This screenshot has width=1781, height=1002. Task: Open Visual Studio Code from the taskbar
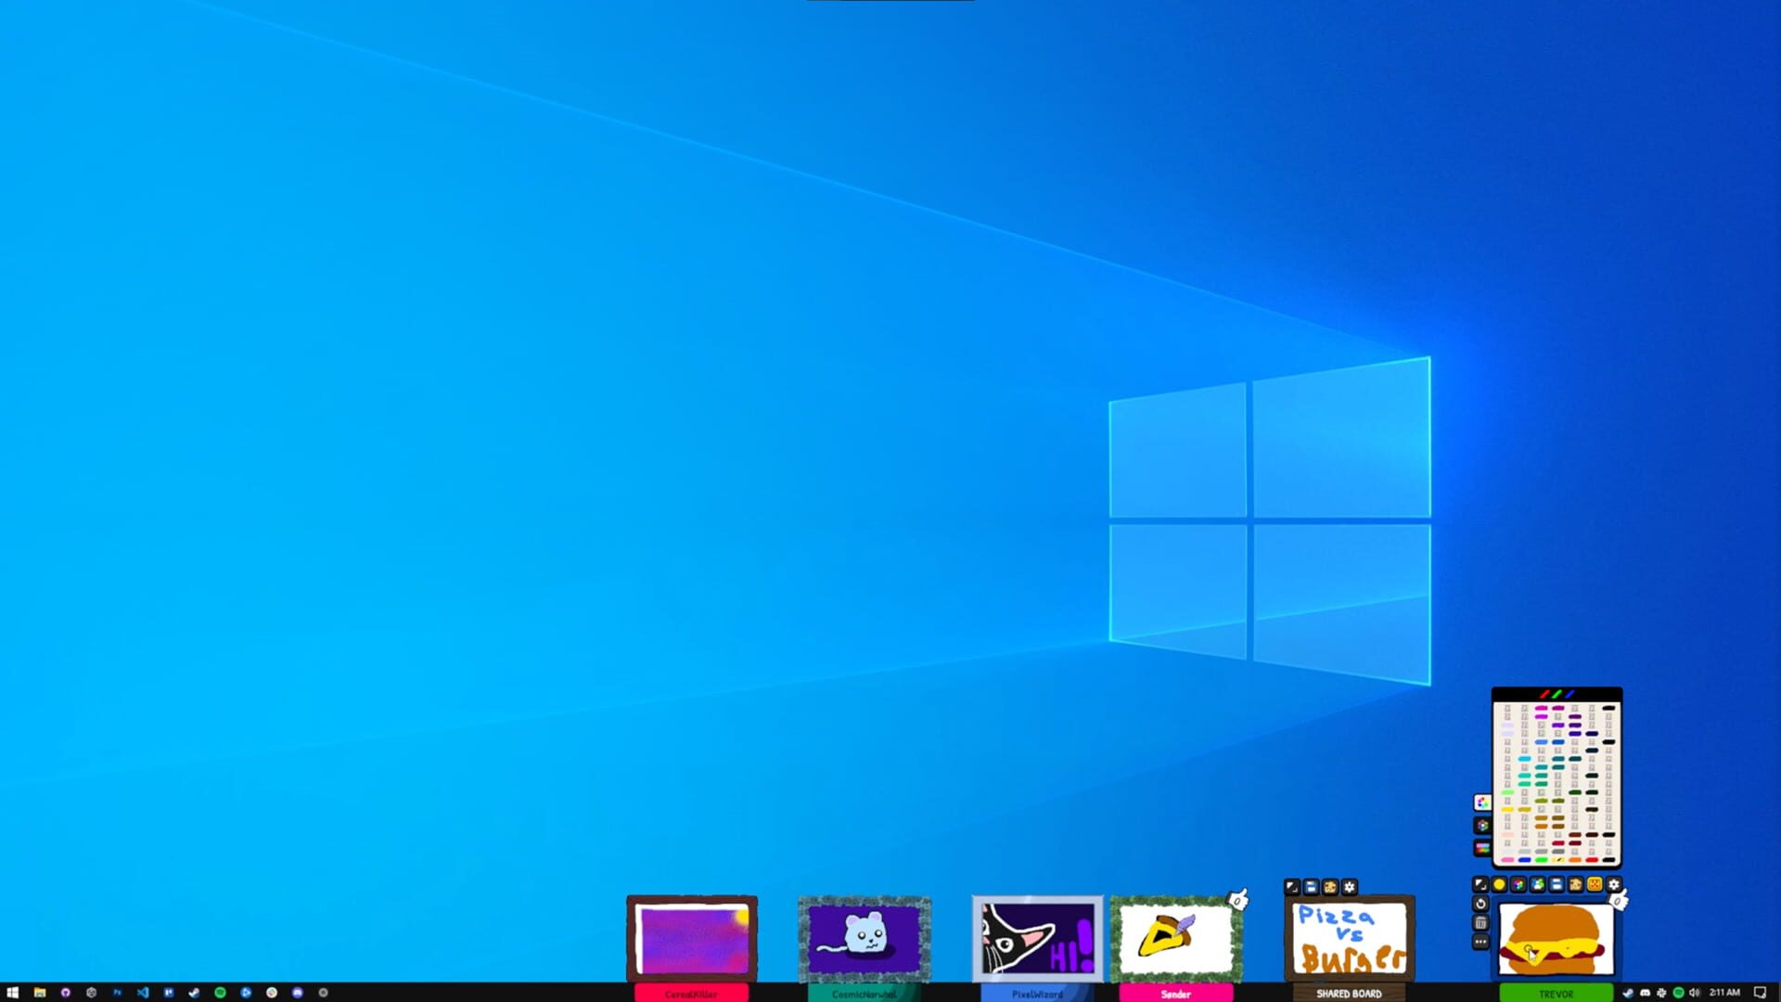(x=143, y=992)
